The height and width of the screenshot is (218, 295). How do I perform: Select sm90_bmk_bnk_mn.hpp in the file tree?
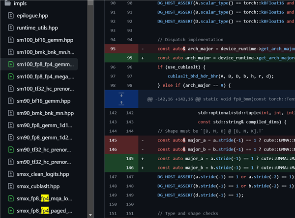(44, 113)
